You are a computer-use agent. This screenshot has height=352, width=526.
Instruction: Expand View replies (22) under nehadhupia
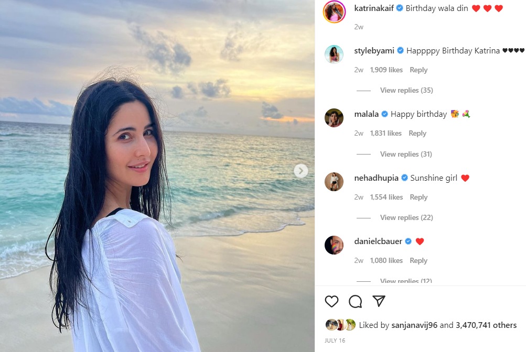click(406, 218)
